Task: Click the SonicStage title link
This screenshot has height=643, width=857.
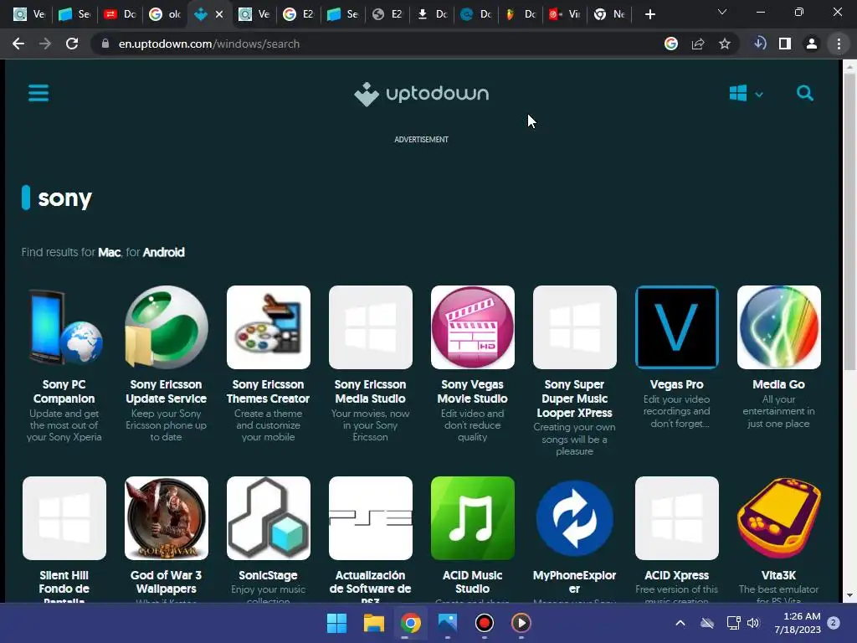Action: coord(269,575)
